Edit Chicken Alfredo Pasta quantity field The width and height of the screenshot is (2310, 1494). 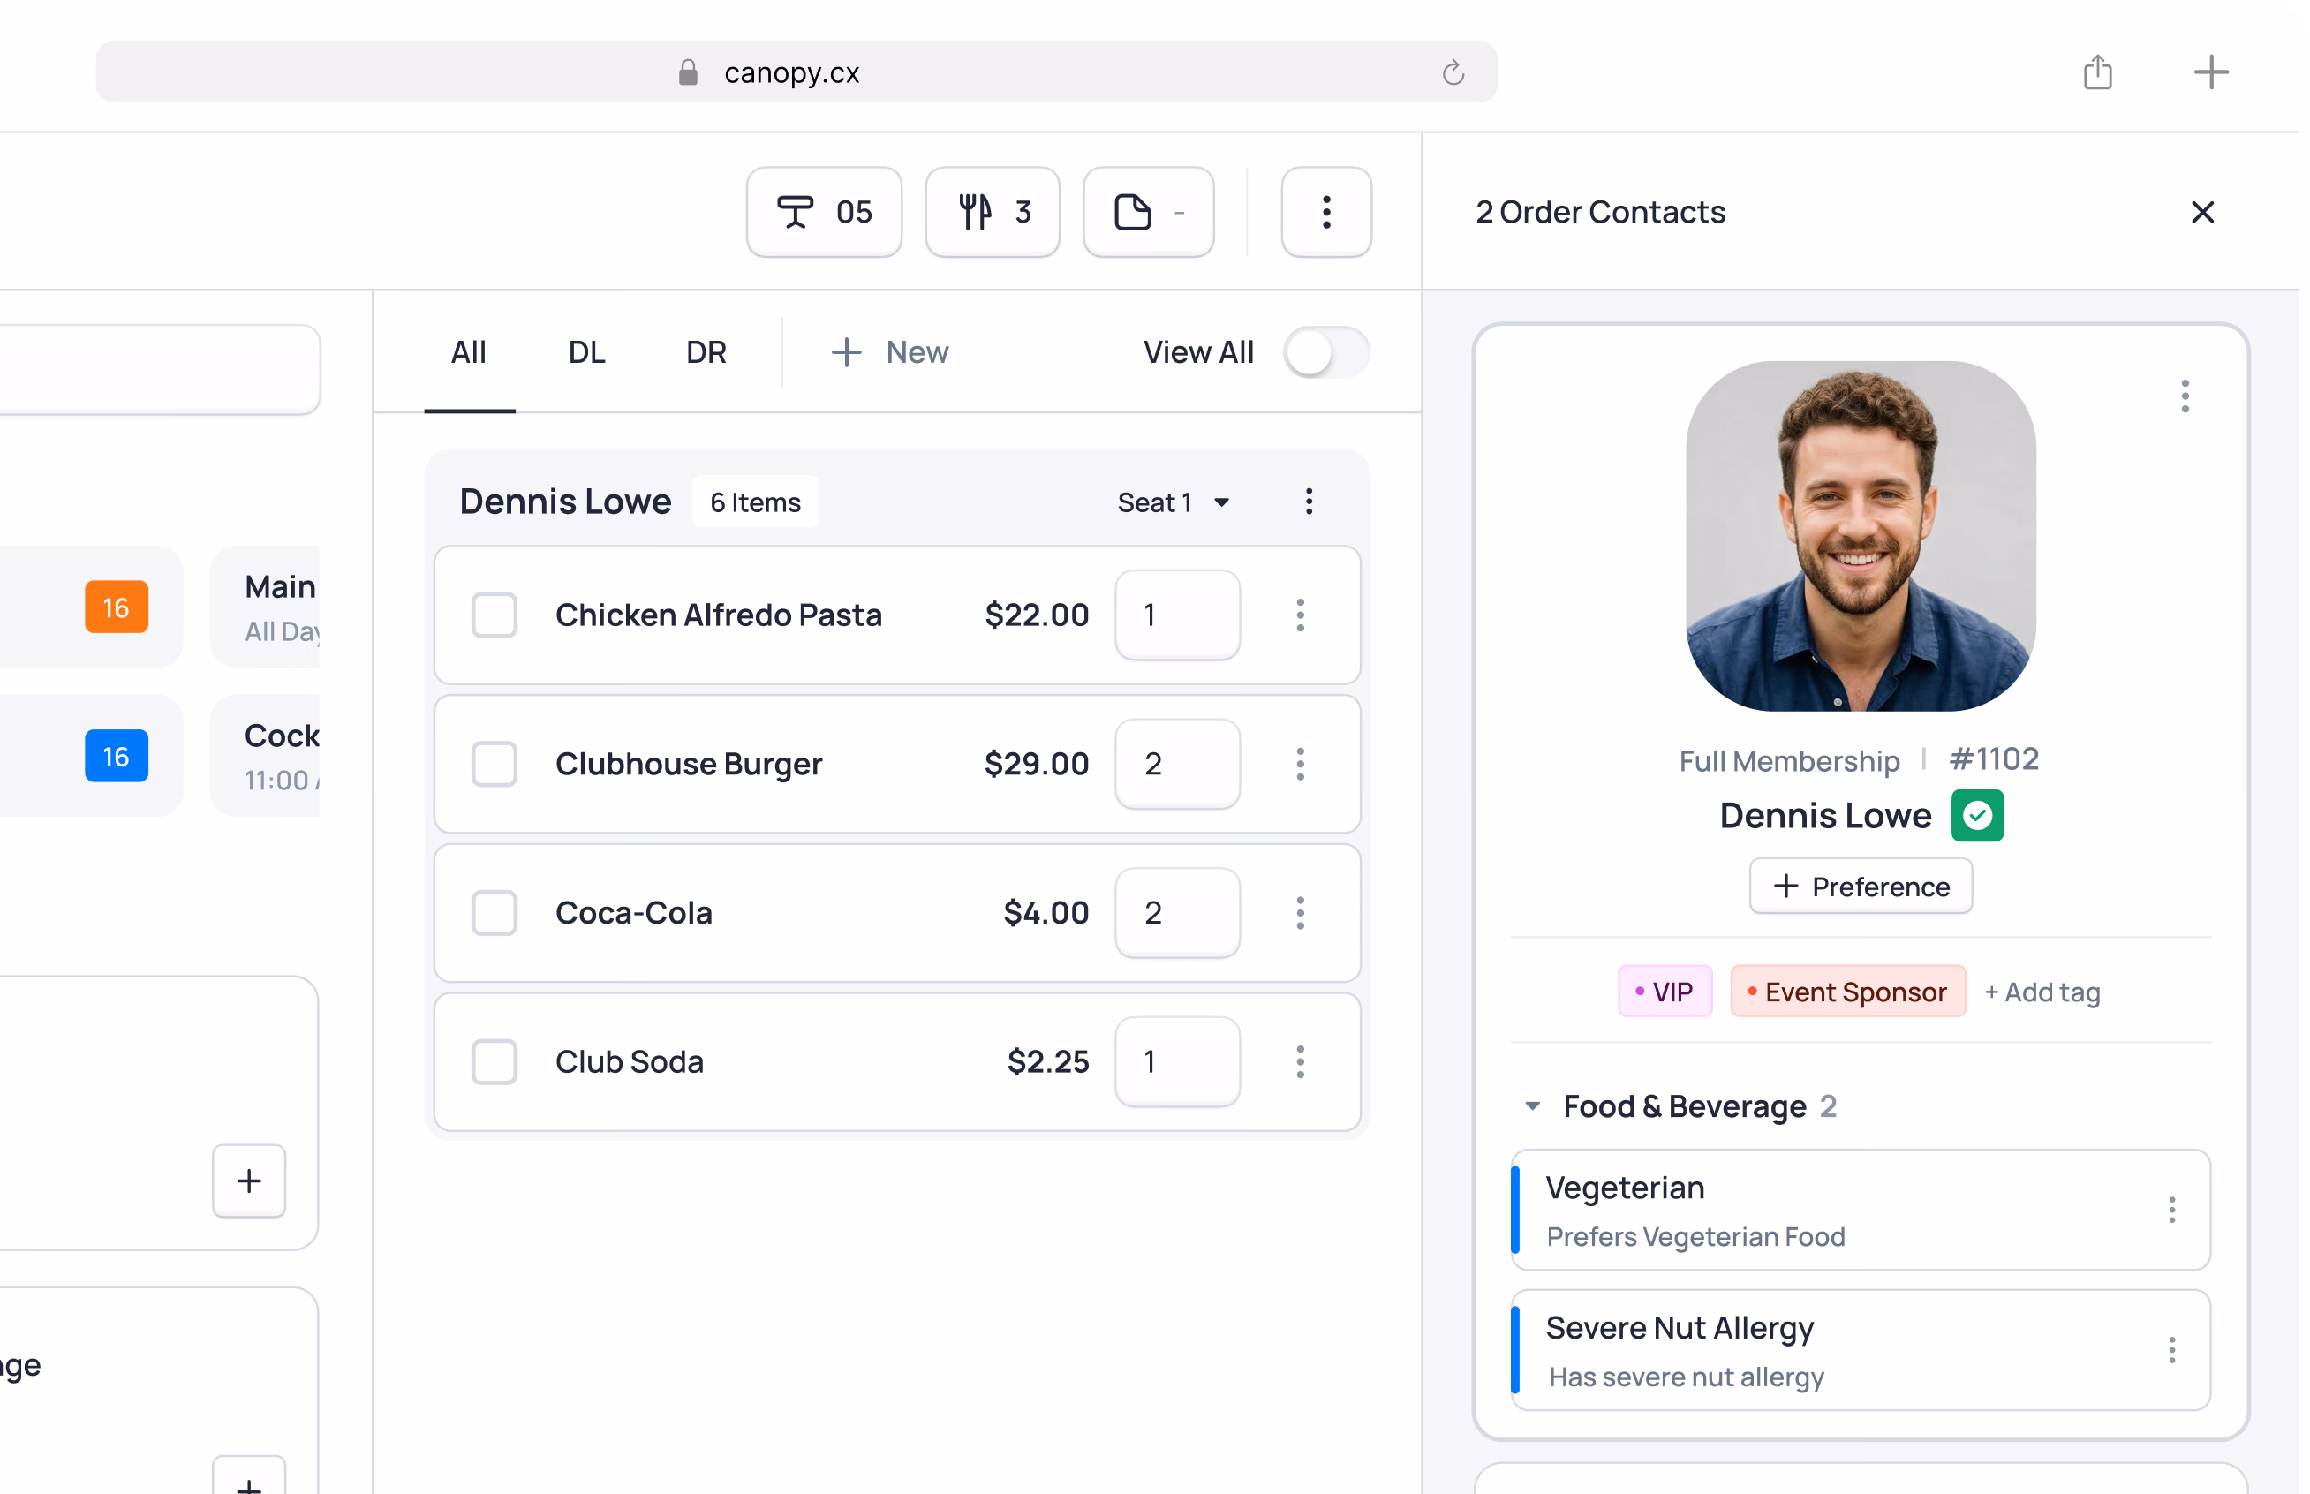[1178, 615]
